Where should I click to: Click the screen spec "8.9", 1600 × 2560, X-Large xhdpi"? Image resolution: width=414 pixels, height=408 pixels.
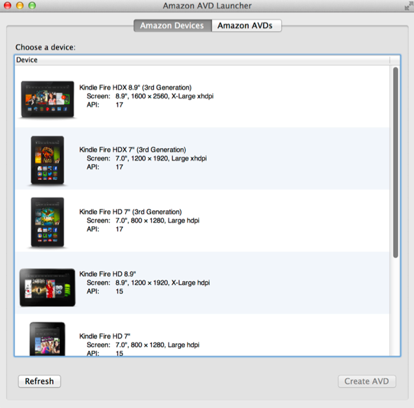tap(164, 96)
